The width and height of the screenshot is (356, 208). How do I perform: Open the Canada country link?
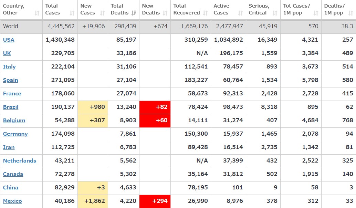click(x=13, y=174)
